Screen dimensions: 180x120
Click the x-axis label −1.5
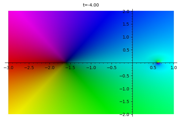click(x=70, y=68)
